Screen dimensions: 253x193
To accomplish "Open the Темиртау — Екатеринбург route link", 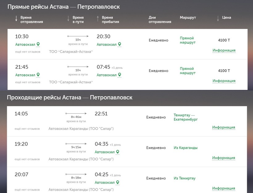I will click(x=186, y=117).
